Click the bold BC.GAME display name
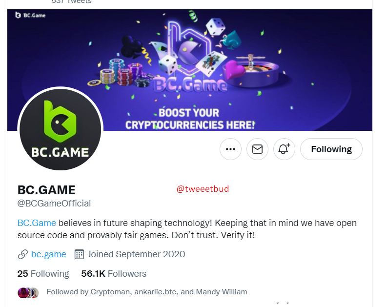 [46, 190]
